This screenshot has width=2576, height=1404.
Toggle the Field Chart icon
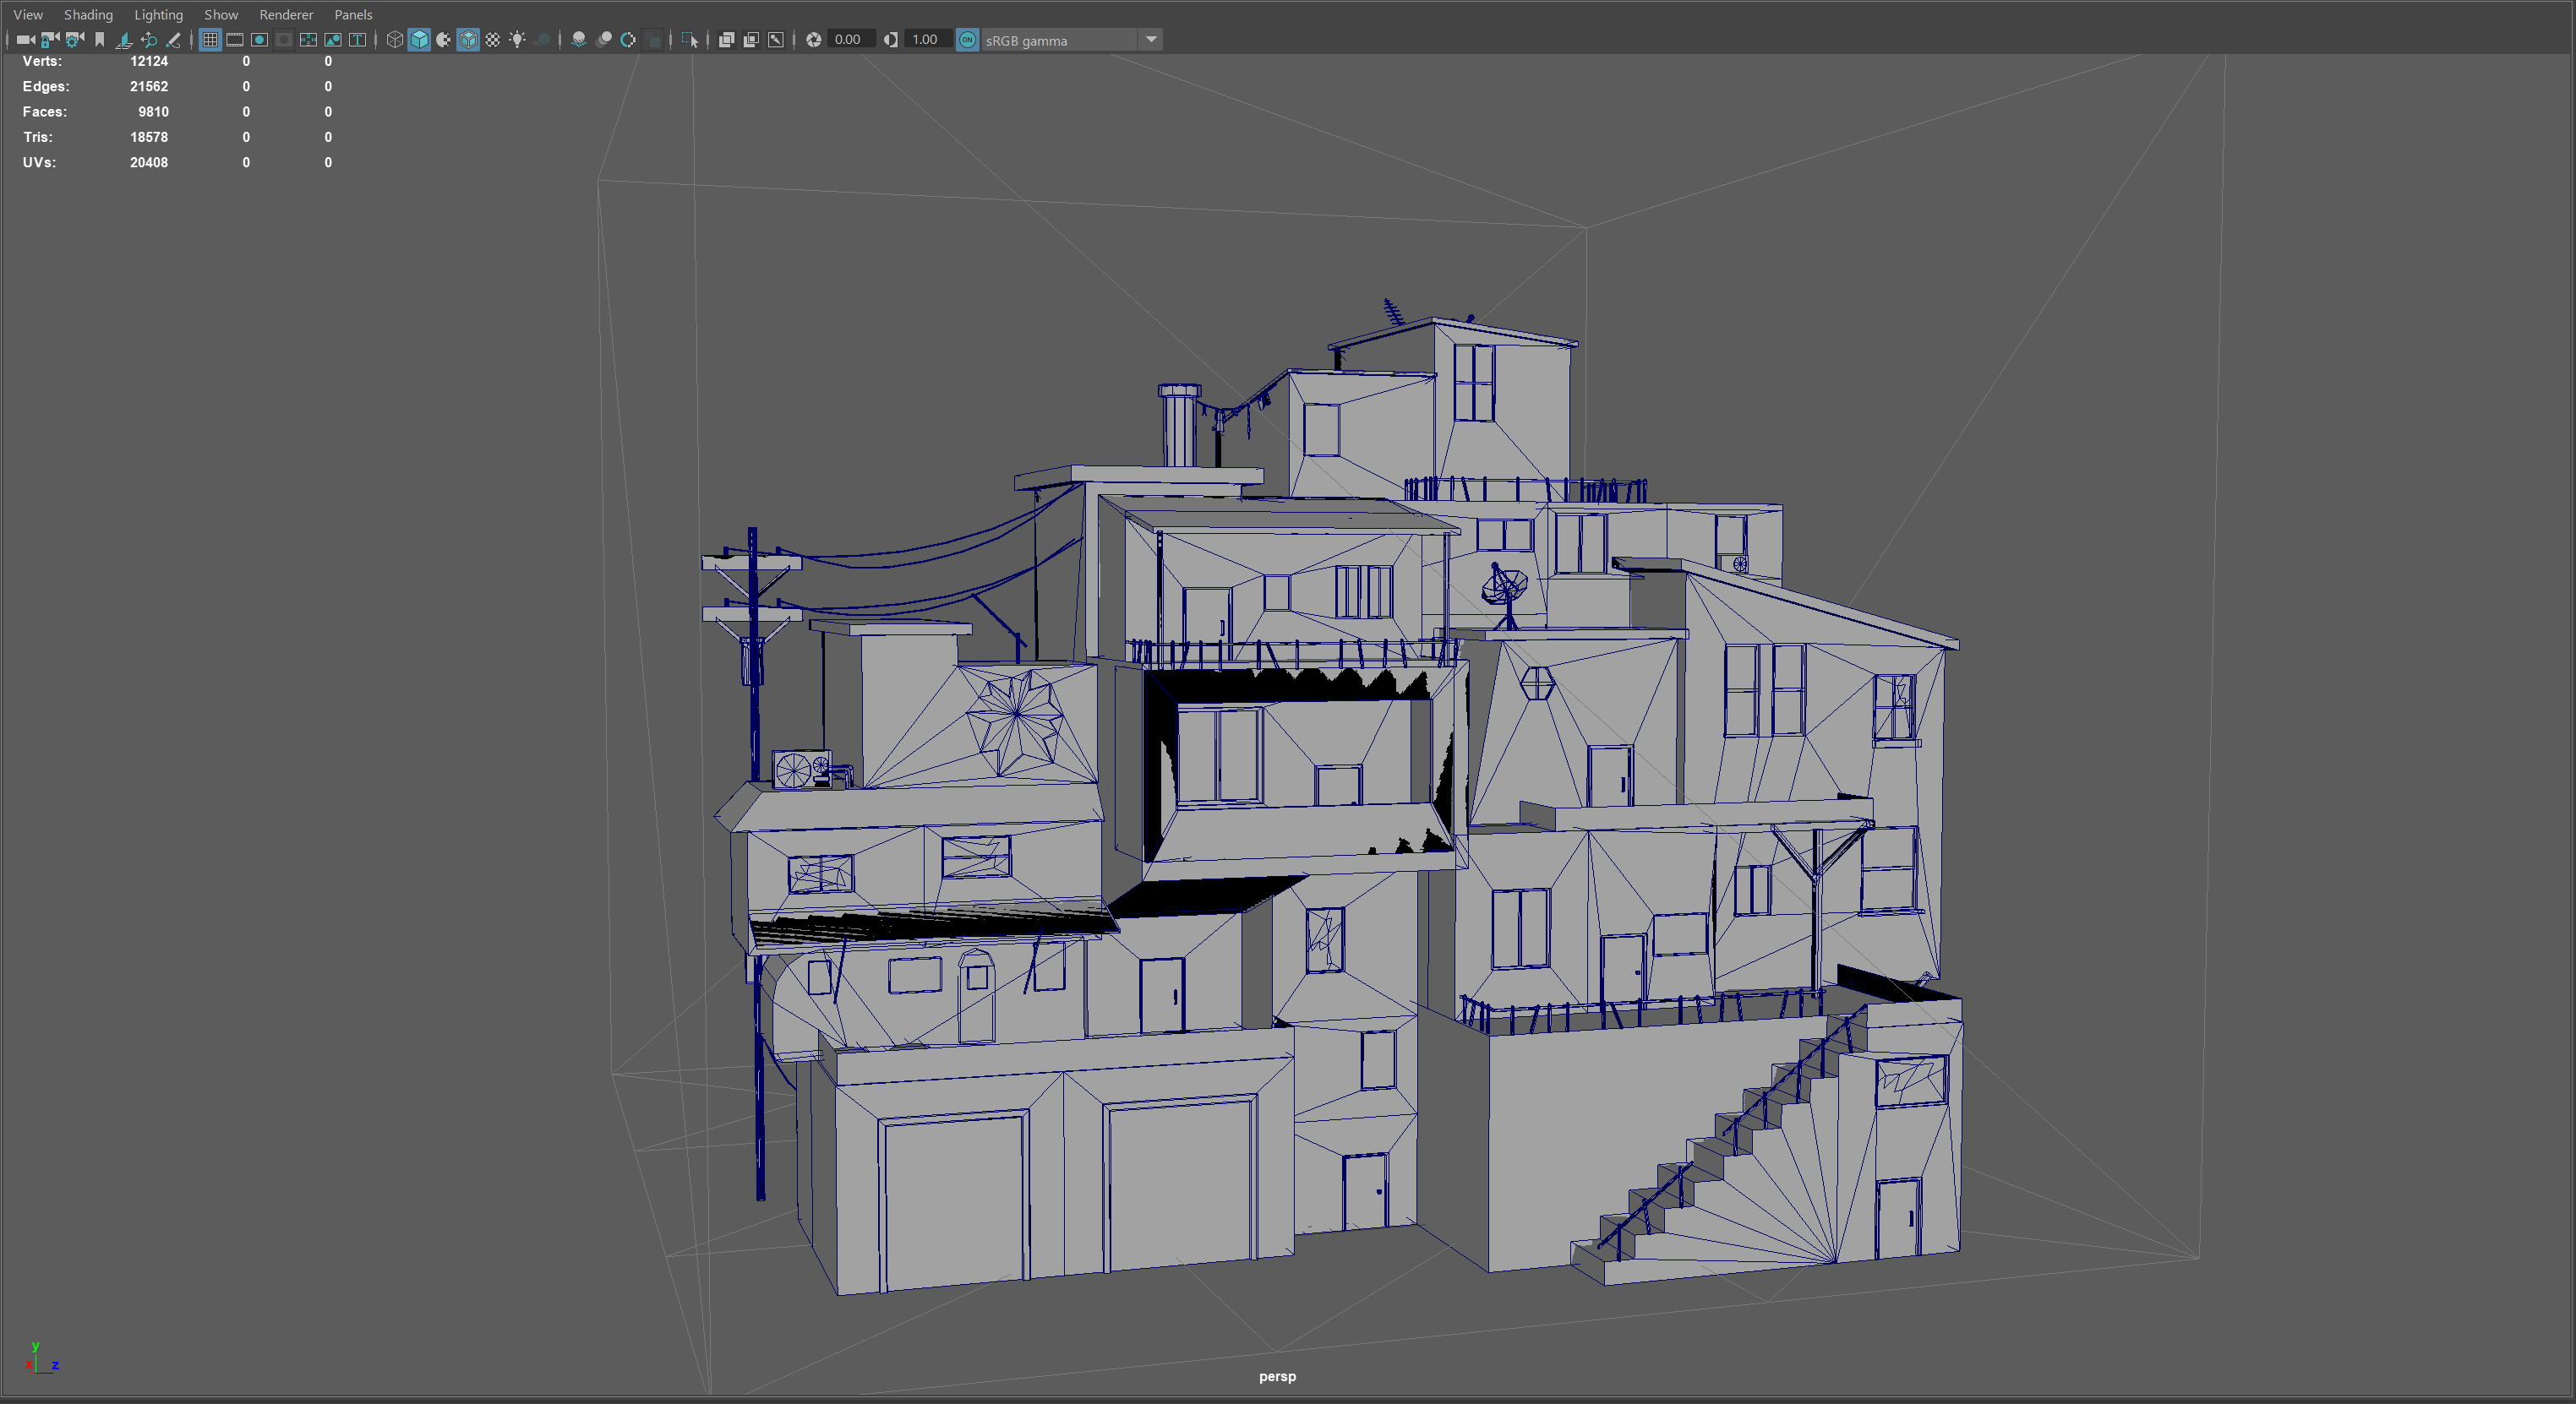(x=308, y=40)
